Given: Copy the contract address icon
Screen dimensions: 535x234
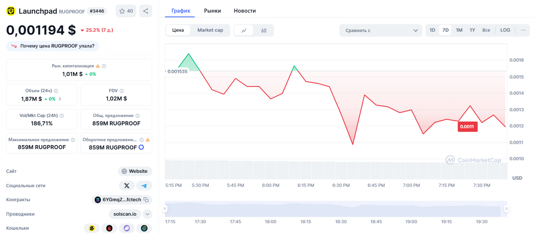Looking at the screenshot, I should coord(146,200).
